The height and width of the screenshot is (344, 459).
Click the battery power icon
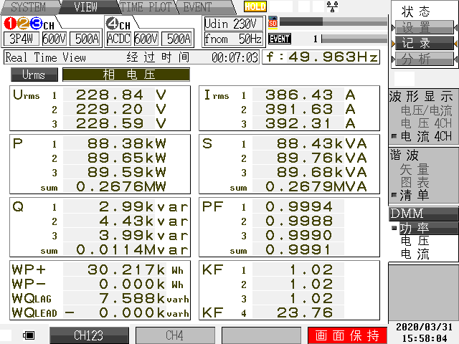(29, 335)
